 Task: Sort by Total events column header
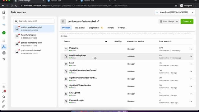click(165, 41)
